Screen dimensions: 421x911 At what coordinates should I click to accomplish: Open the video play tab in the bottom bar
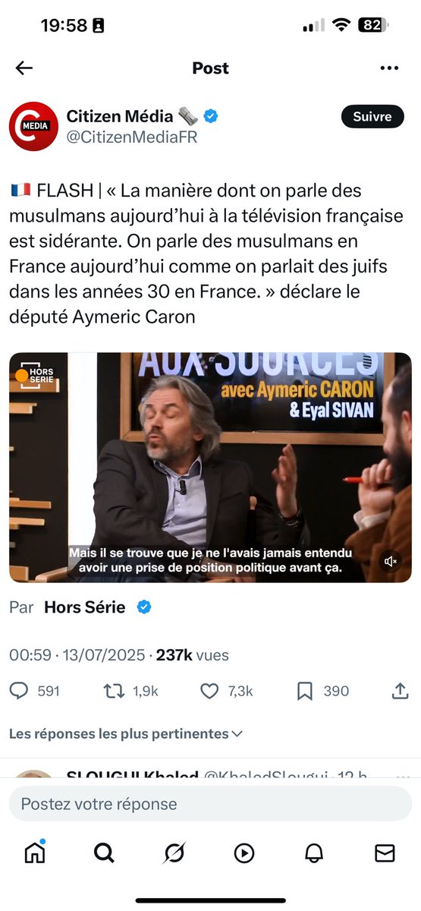pyautogui.click(x=243, y=853)
